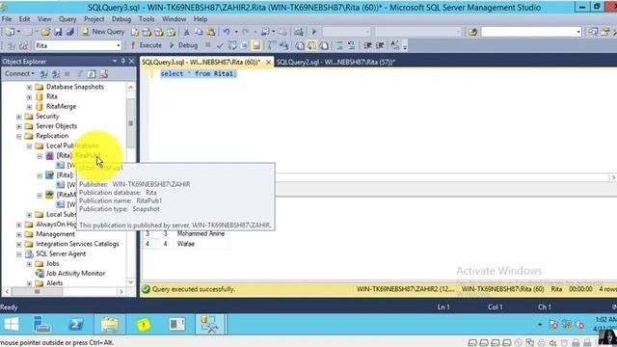This screenshot has height=347, width=617.
Task: Open Object Explorer window position dropdown
Action: point(115,61)
